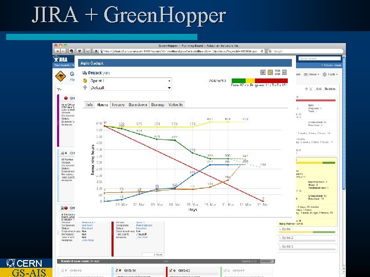Select the Sprint 1 row in right panel
This screenshot has height=277, width=370.
(307, 230)
